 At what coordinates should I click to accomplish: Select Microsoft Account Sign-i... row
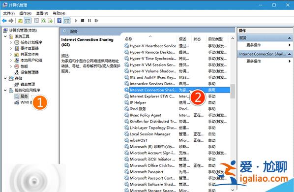(177, 153)
